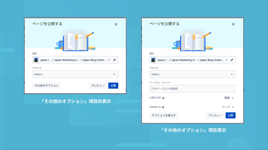Click info icon beside 公開を予定

tap(163, 98)
